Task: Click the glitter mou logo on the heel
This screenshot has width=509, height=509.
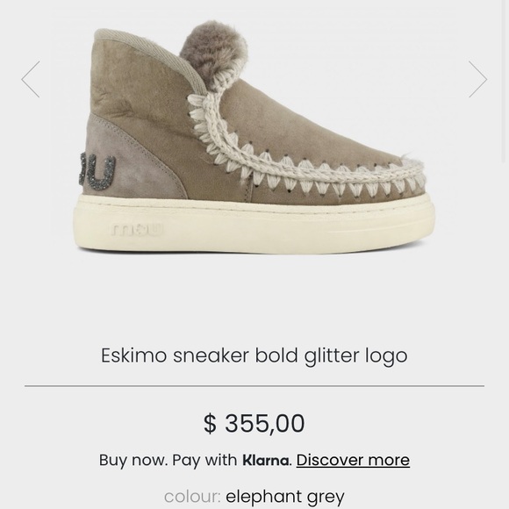Action: [x=97, y=172]
